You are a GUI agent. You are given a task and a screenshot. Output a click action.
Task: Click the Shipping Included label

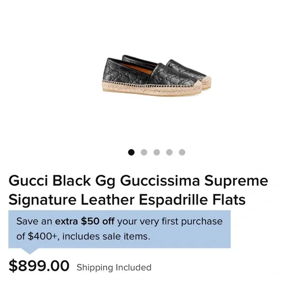[x=114, y=267]
